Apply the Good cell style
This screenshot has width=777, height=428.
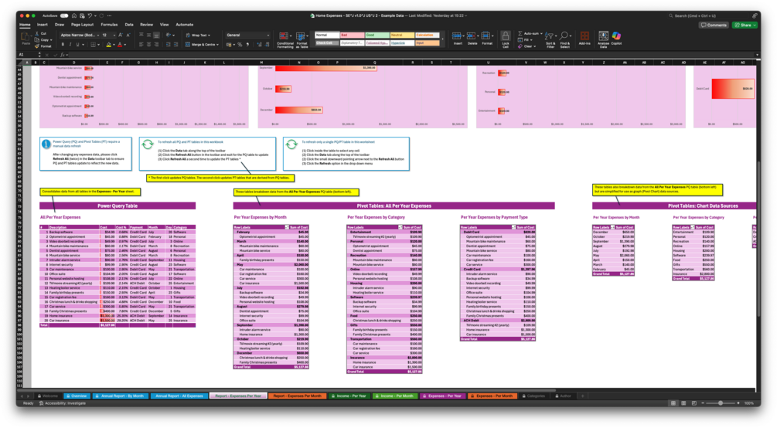pos(377,36)
